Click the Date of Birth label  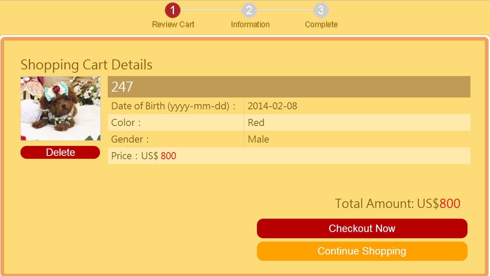(x=173, y=106)
